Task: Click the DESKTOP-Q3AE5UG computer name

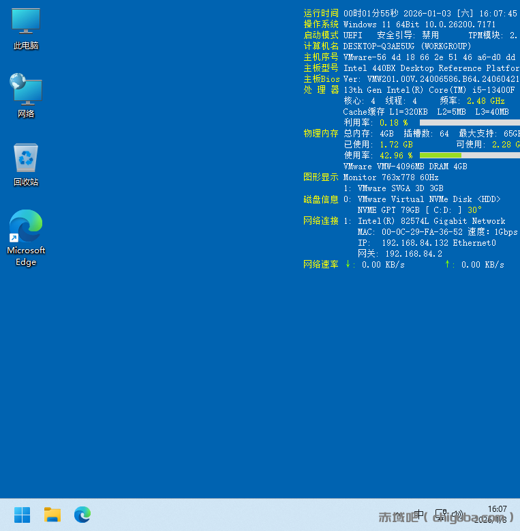Action: pyautogui.click(x=379, y=46)
